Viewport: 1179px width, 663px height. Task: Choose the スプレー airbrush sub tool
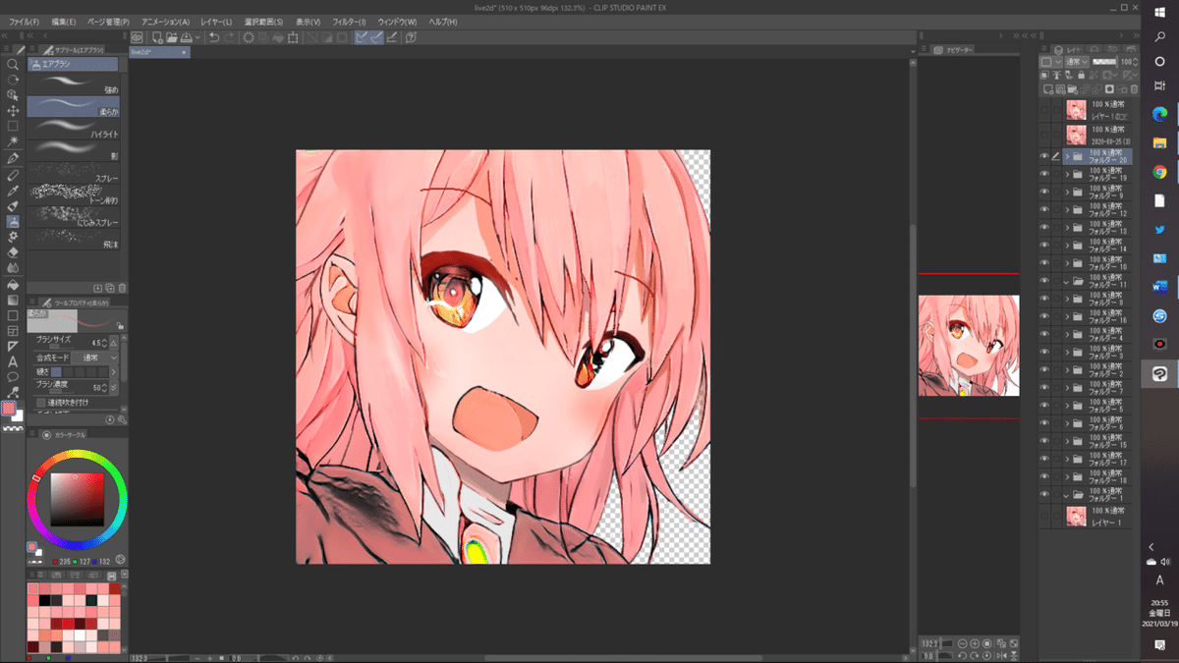(74, 171)
